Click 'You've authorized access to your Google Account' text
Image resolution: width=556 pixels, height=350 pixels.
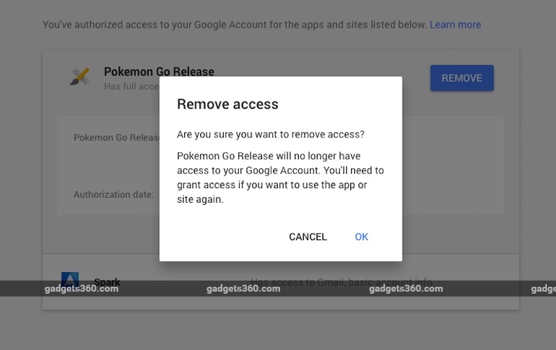(234, 25)
